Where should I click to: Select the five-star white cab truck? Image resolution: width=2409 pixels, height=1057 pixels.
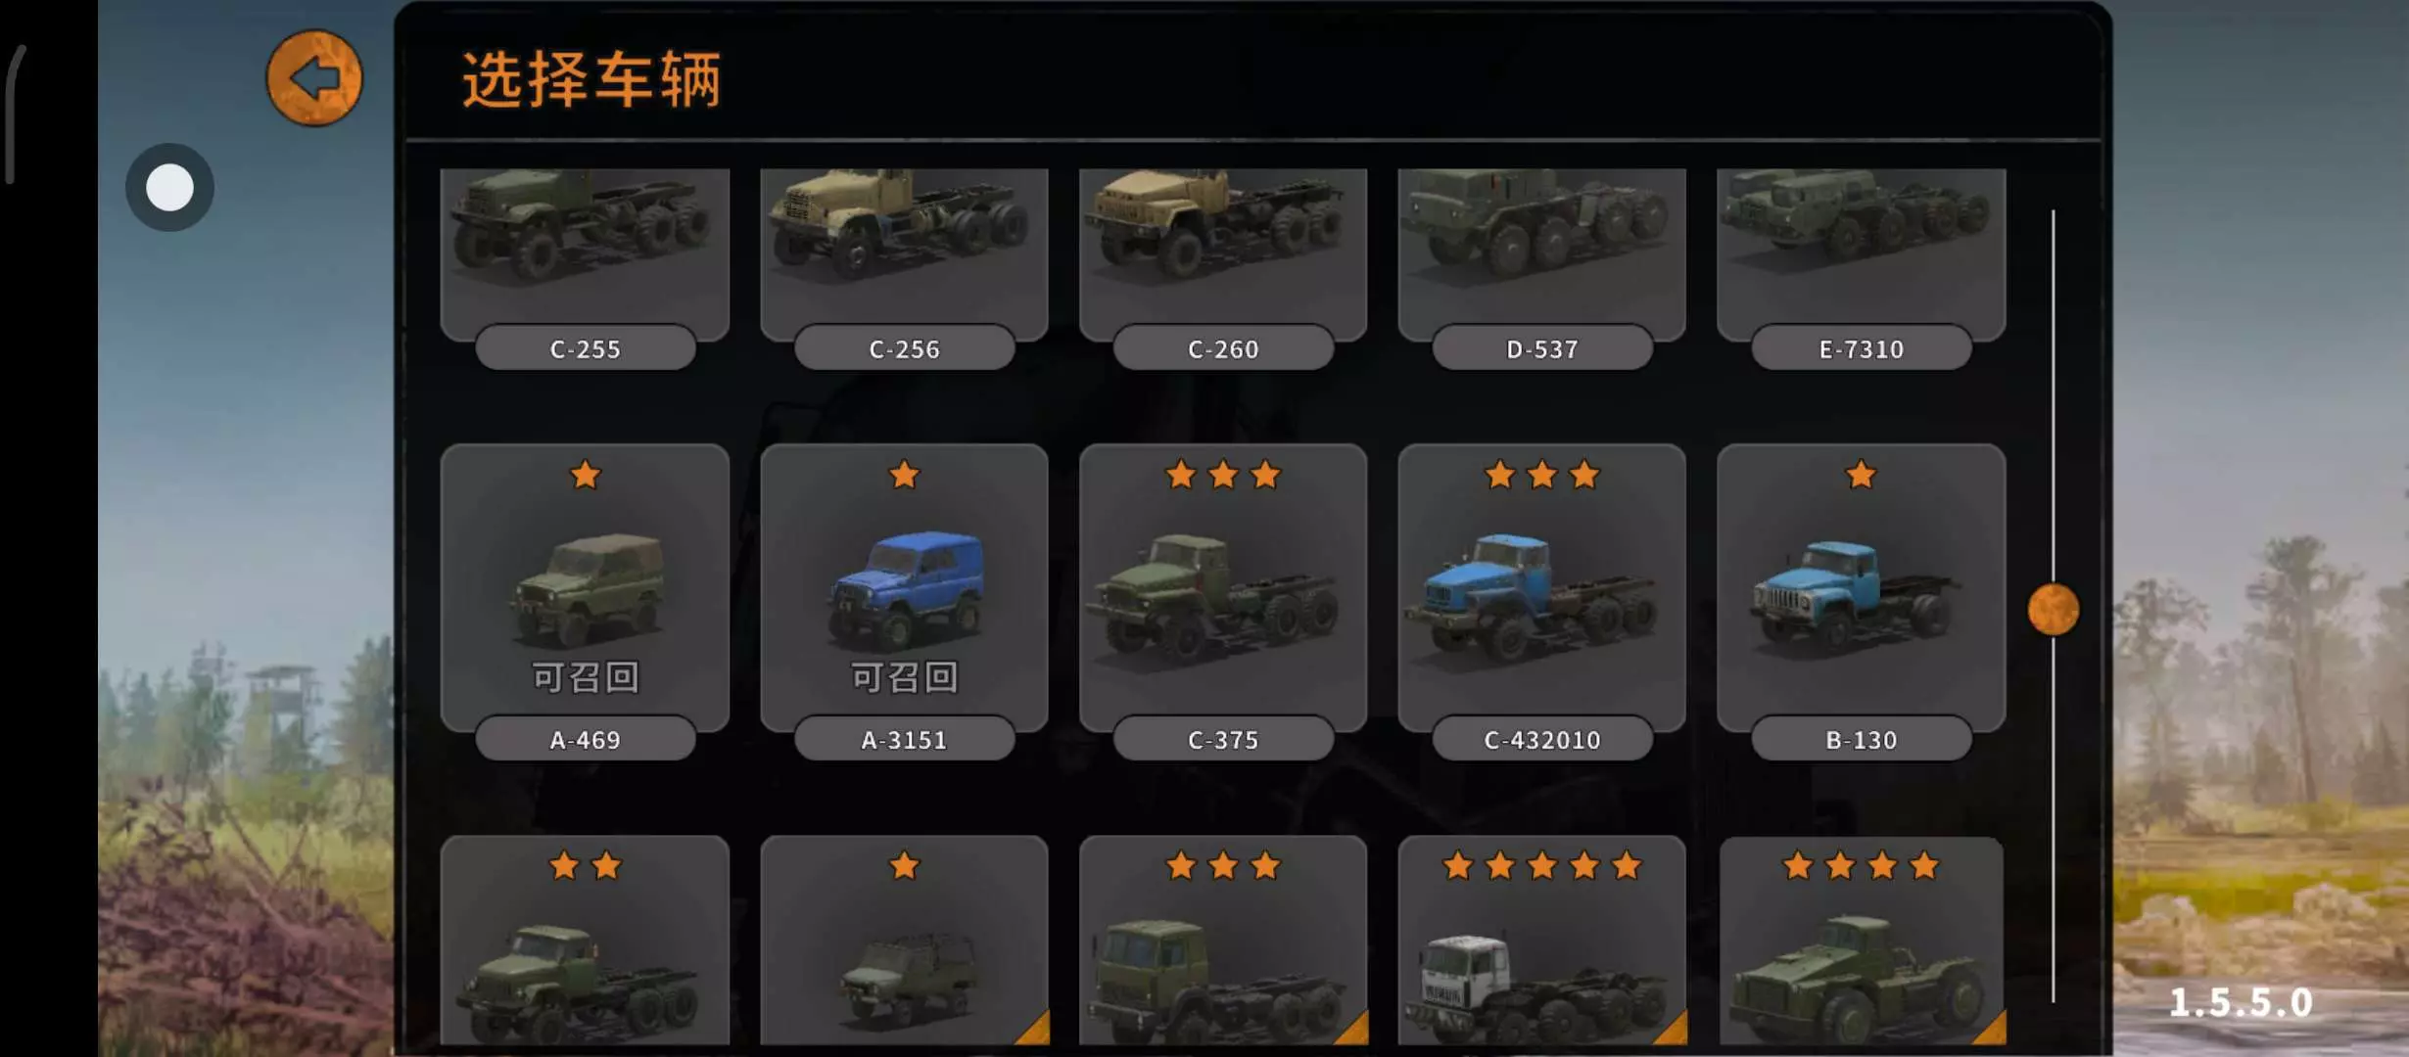1542,942
